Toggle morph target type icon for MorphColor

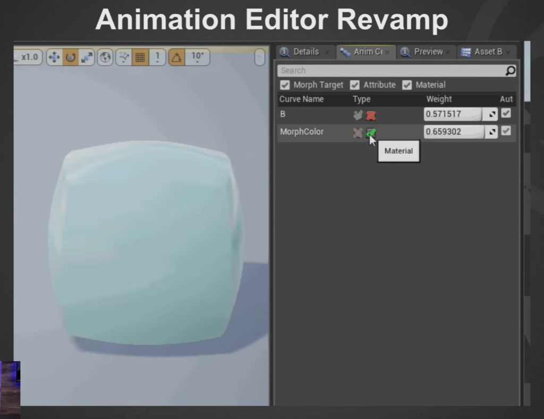point(358,132)
